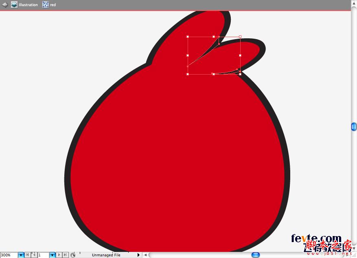This screenshot has width=357, height=258.
Task: Select the 'red' breadcrumb label
Action: 53,5
